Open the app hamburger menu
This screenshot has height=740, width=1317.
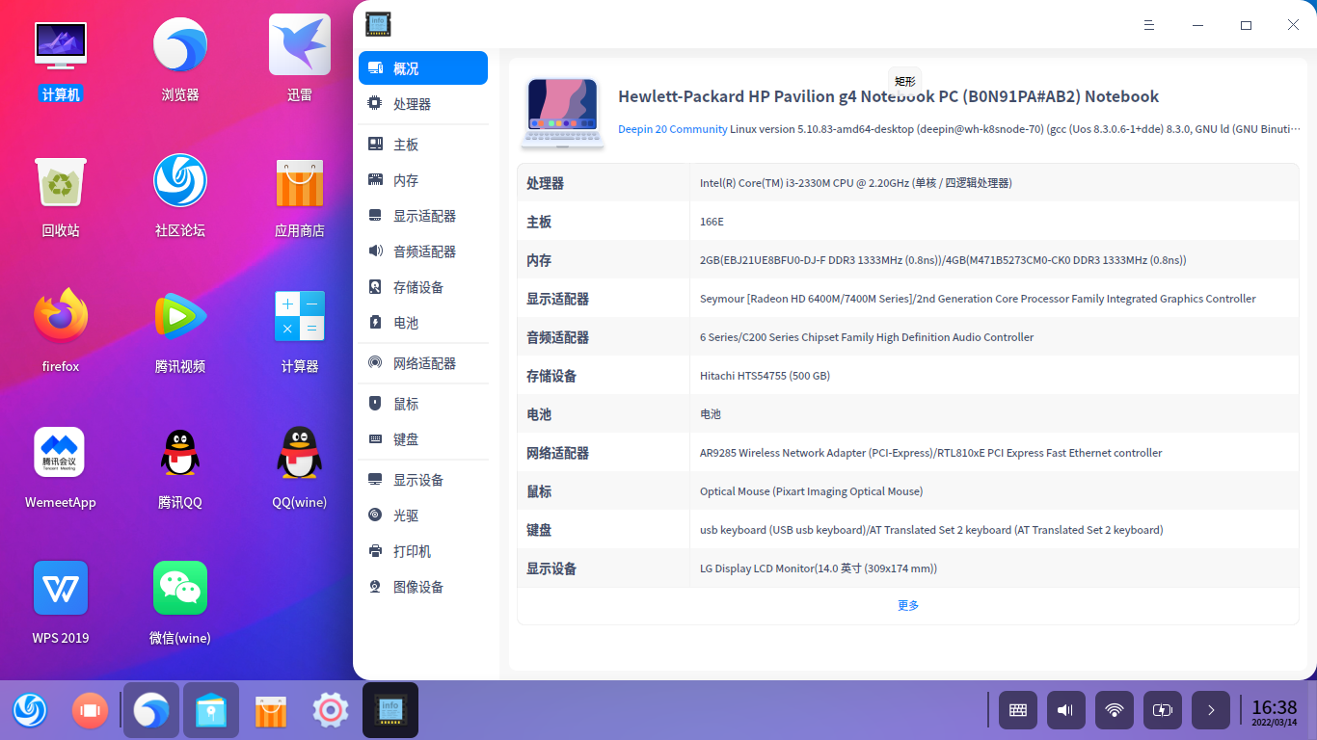[x=1148, y=25]
